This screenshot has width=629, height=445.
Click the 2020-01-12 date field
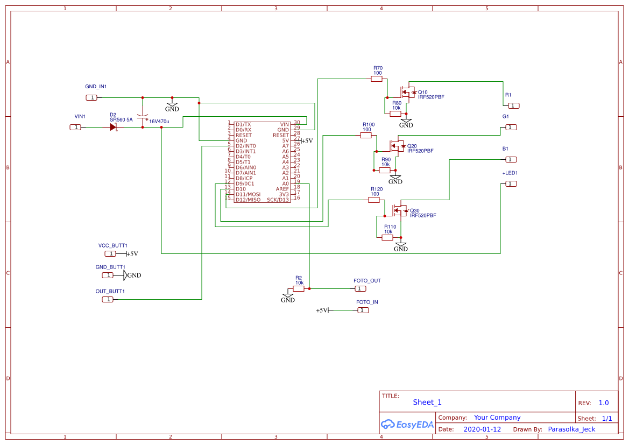[482, 429]
